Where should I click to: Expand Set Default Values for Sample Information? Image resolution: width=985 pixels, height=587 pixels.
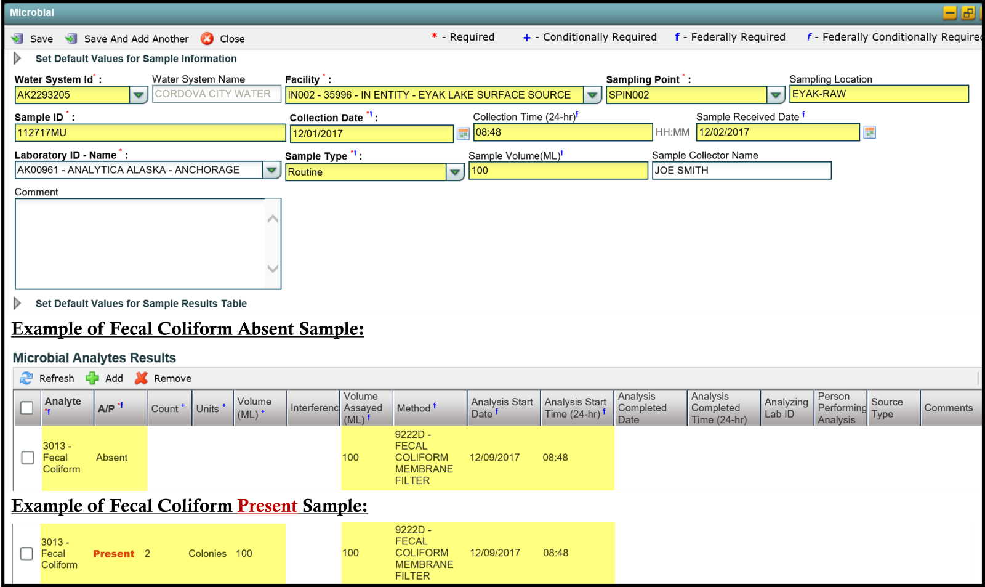coord(17,59)
